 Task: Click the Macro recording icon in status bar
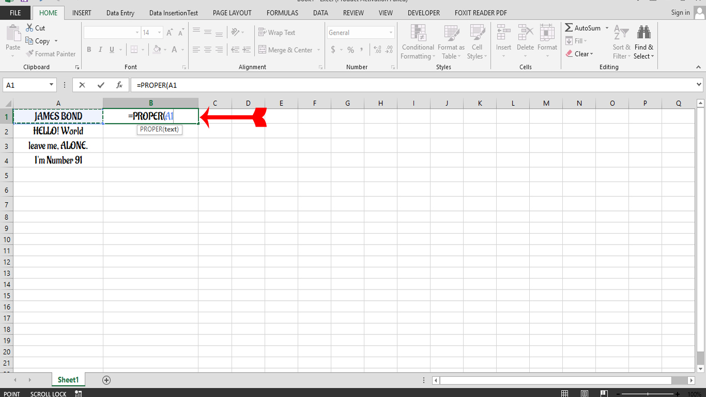point(79,394)
